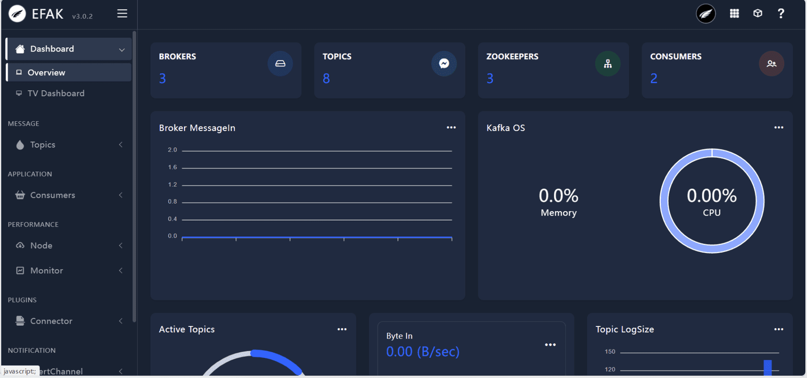Click the Topic LogSize blue bar
The image size is (807, 378).
(768, 367)
